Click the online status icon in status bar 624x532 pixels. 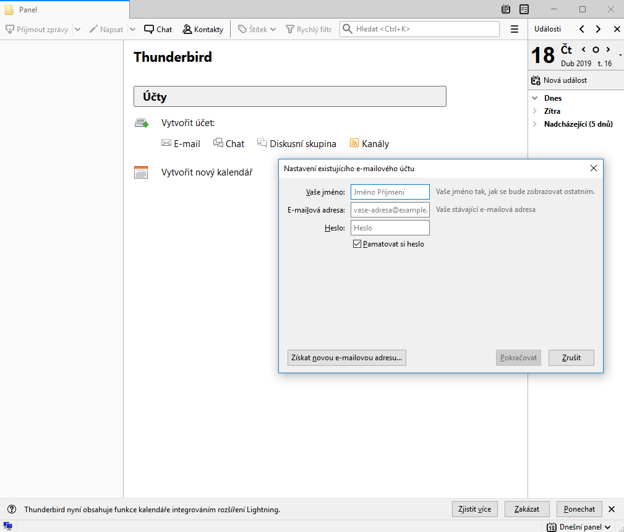(7, 526)
